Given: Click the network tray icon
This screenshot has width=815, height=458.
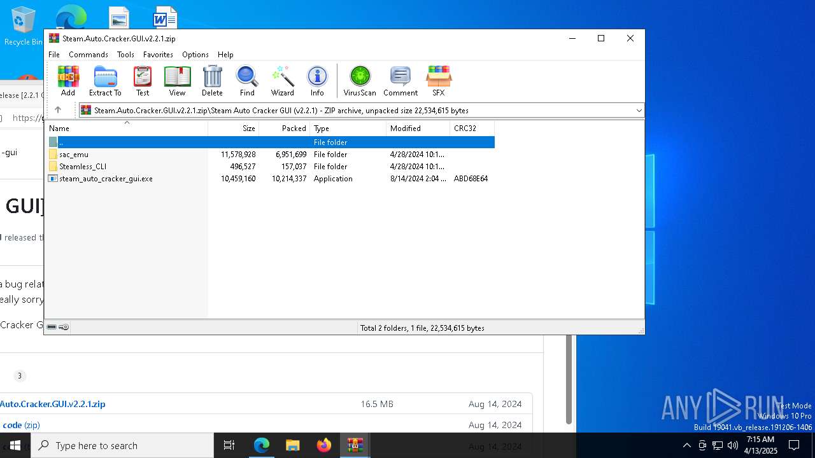Looking at the screenshot, I should pos(718,445).
